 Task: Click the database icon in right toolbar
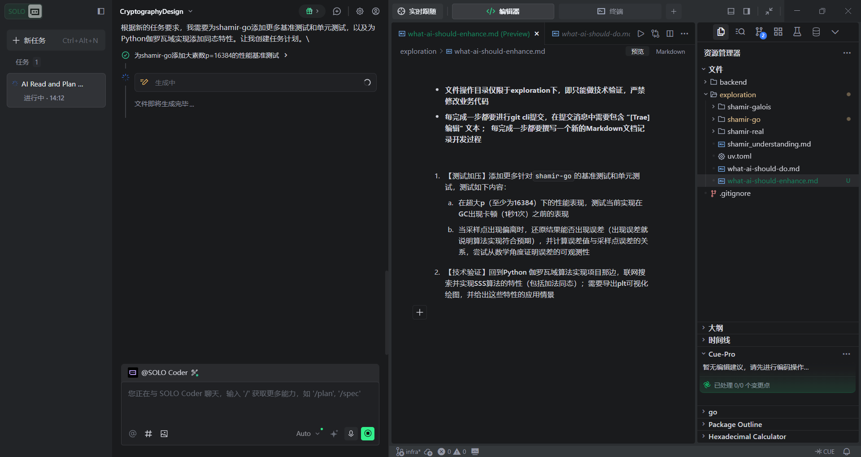816,32
